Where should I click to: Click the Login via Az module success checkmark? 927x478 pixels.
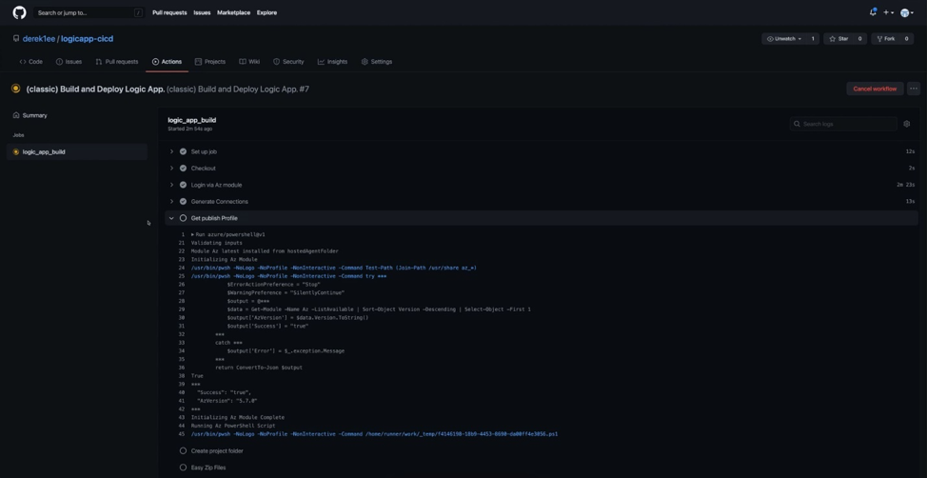[184, 185]
